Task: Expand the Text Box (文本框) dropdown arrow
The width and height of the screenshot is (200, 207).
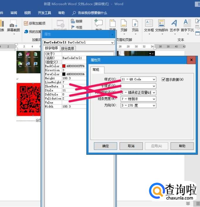Action: (x=149, y=34)
